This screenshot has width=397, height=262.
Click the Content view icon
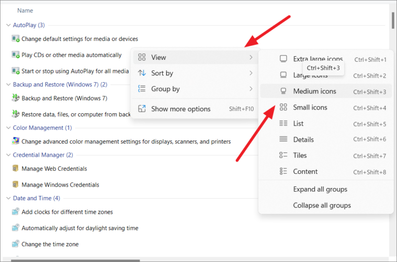tap(283, 171)
